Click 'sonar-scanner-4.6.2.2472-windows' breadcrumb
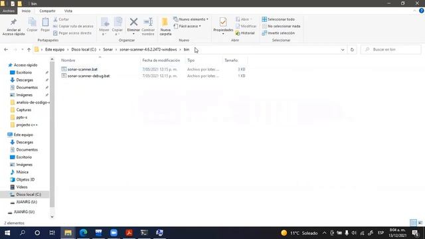The height and width of the screenshot is (239, 425). coord(148,50)
